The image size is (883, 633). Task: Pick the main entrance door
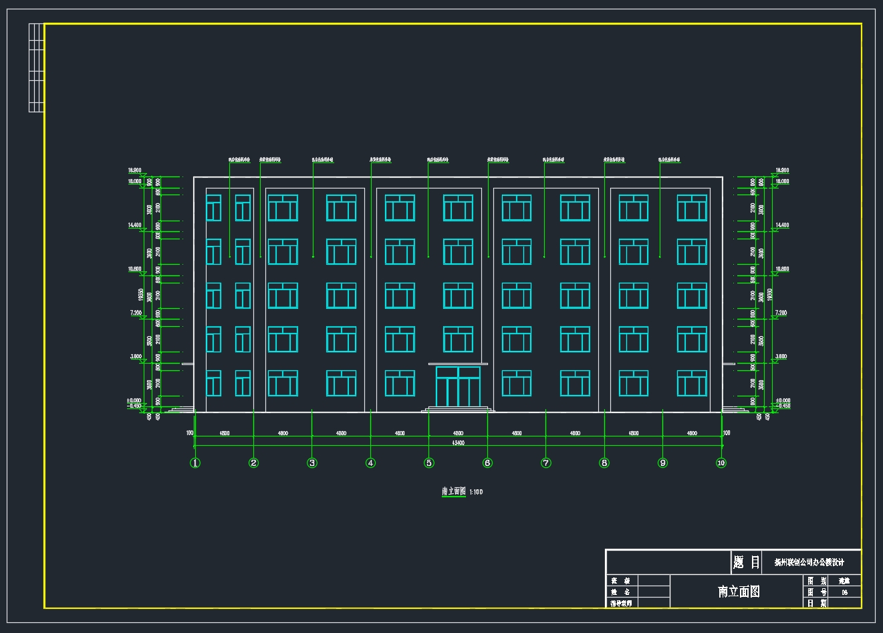(458, 386)
